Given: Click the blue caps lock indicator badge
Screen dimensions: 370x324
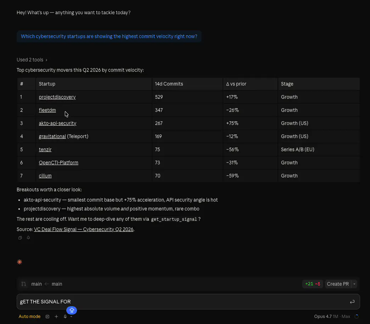Looking at the screenshot, I should 72,310.
